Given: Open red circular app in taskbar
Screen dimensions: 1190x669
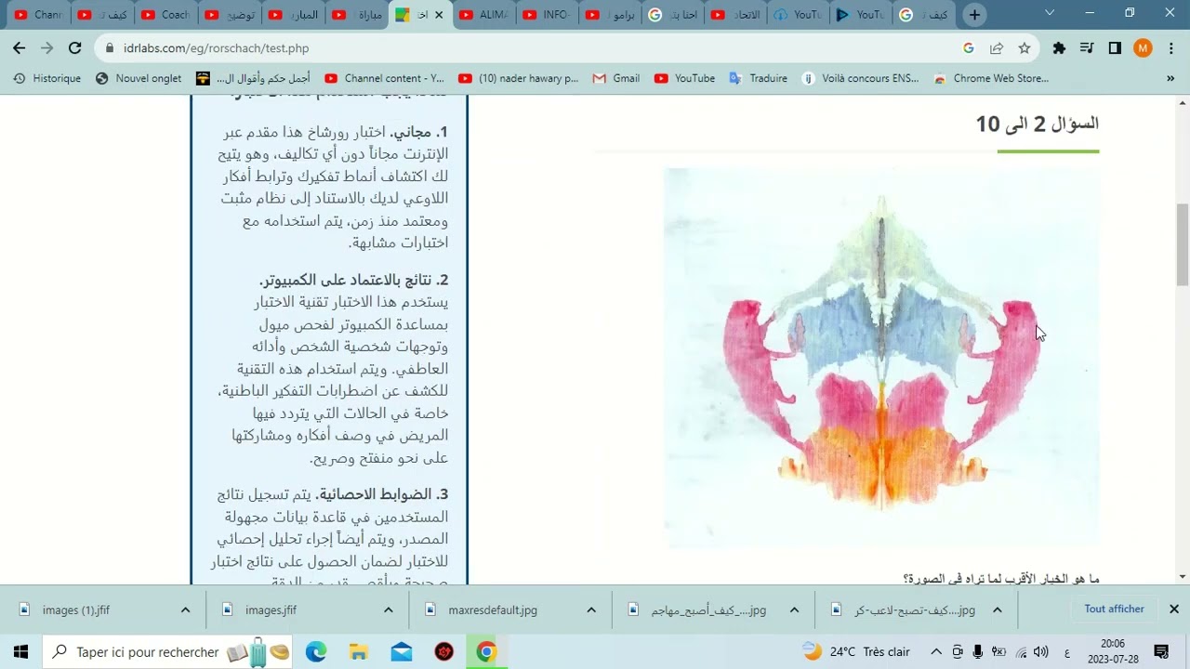Looking at the screenshot, I should tap(444, 651).
